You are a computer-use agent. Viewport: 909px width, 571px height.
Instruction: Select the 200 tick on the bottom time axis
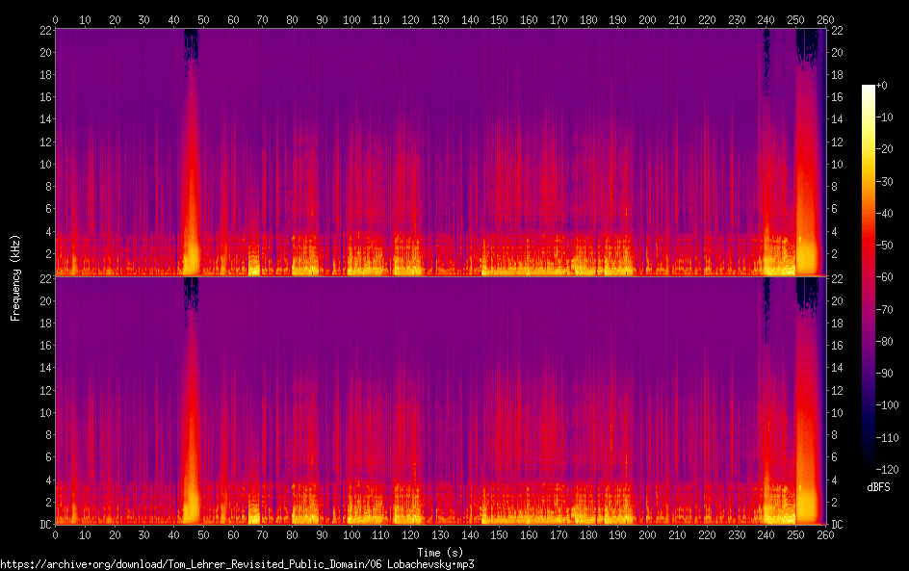648,534
